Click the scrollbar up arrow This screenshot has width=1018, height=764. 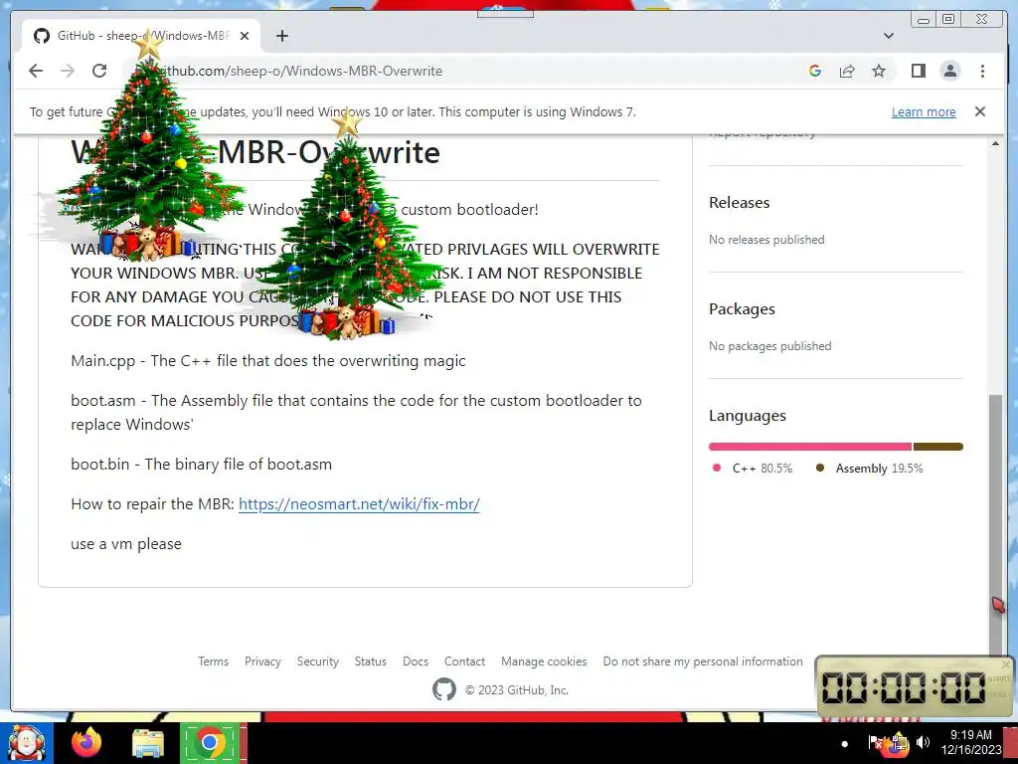click(995, 143)
